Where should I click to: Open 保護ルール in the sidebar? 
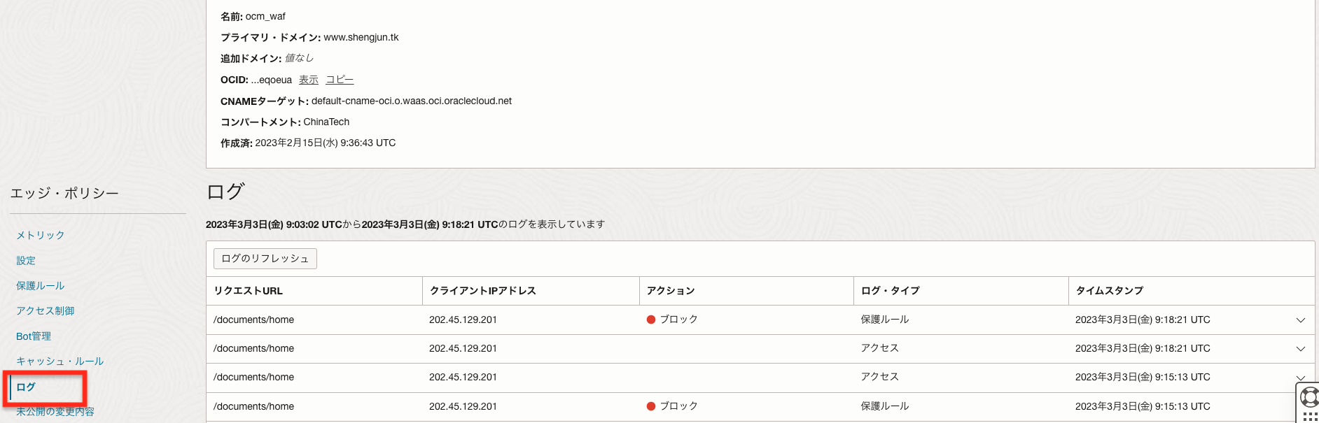(41, 285)
